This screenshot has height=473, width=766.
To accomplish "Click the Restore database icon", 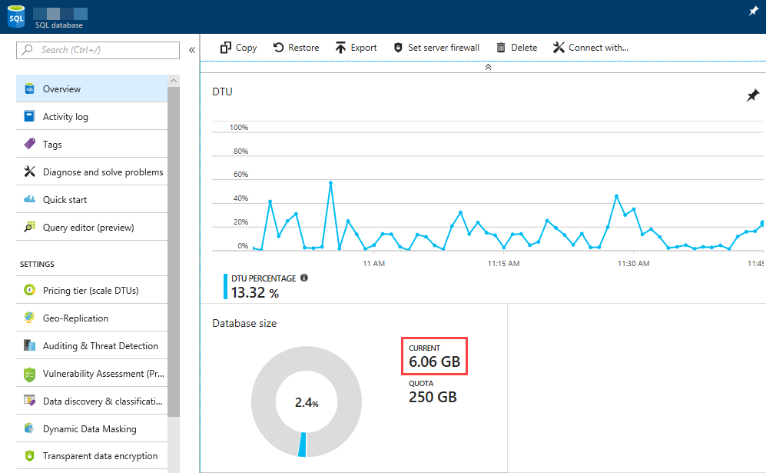I will tap(278, 48).
